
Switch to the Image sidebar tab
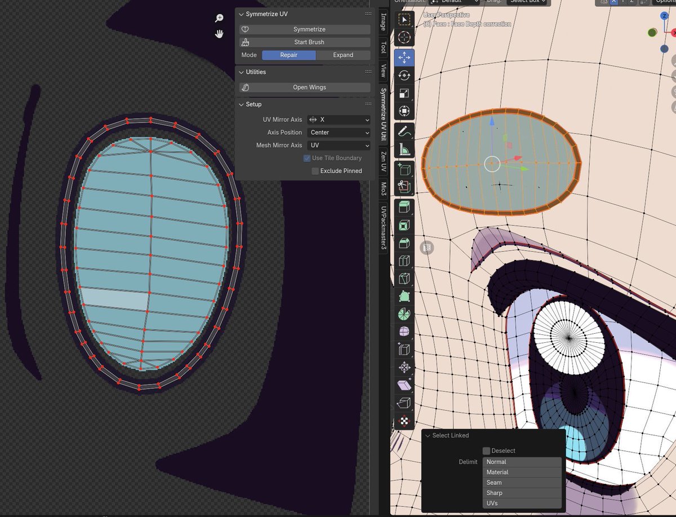(x=384, y=22)
